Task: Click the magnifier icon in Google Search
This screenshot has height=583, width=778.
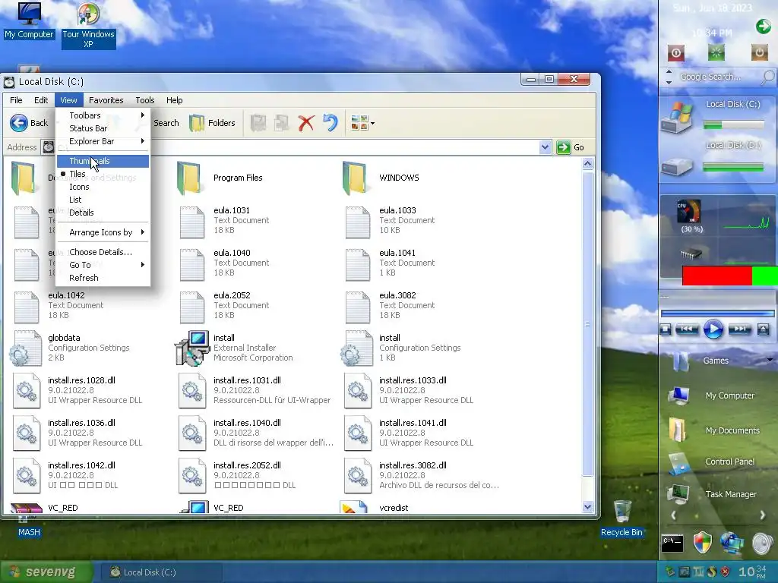Action: click(x=767, y=77)
